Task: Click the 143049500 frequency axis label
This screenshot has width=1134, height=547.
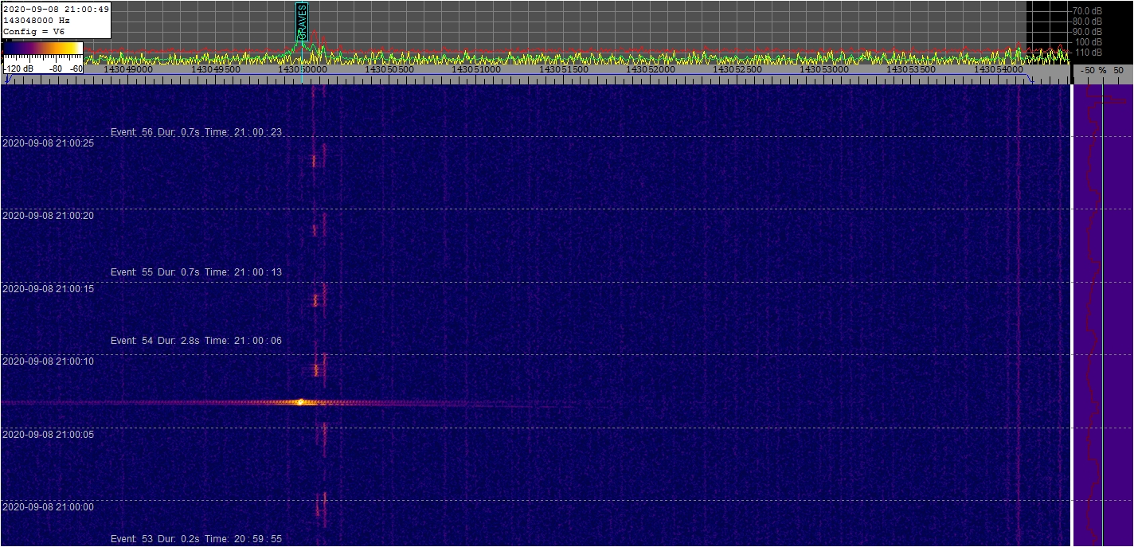Action: [x=216, y=70]
